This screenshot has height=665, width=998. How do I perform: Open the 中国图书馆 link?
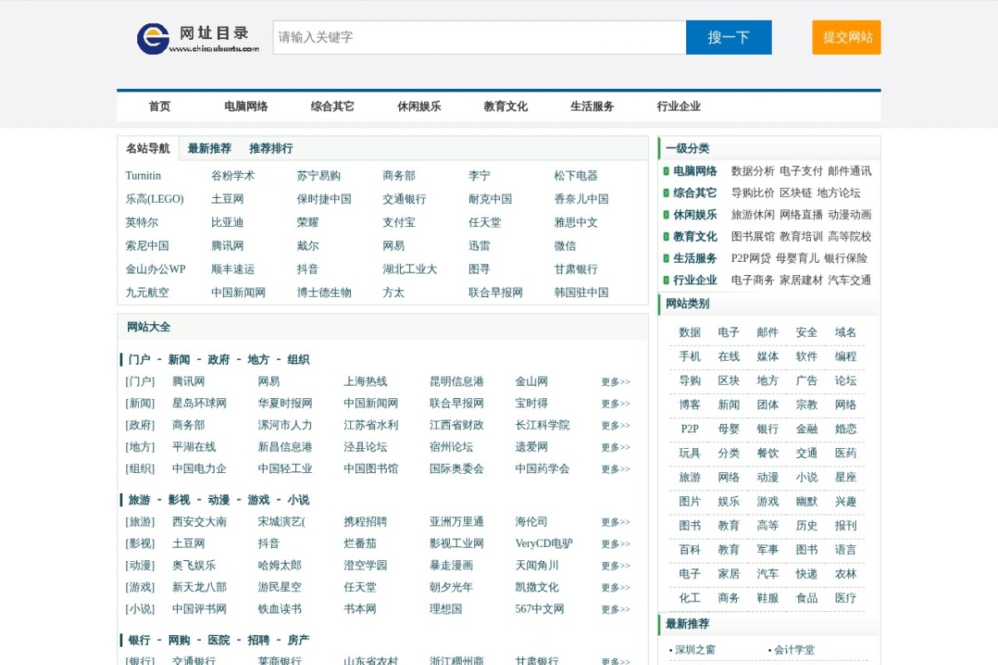[371, 469]
